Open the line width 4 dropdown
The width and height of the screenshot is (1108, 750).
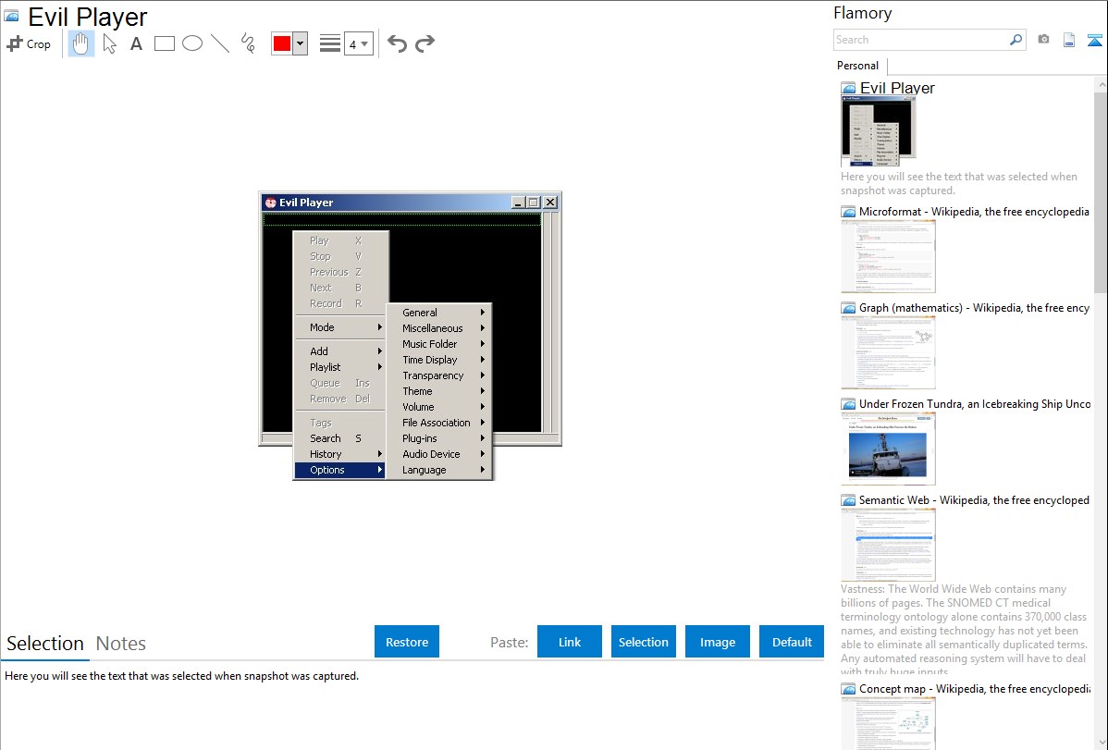[358, 43]
